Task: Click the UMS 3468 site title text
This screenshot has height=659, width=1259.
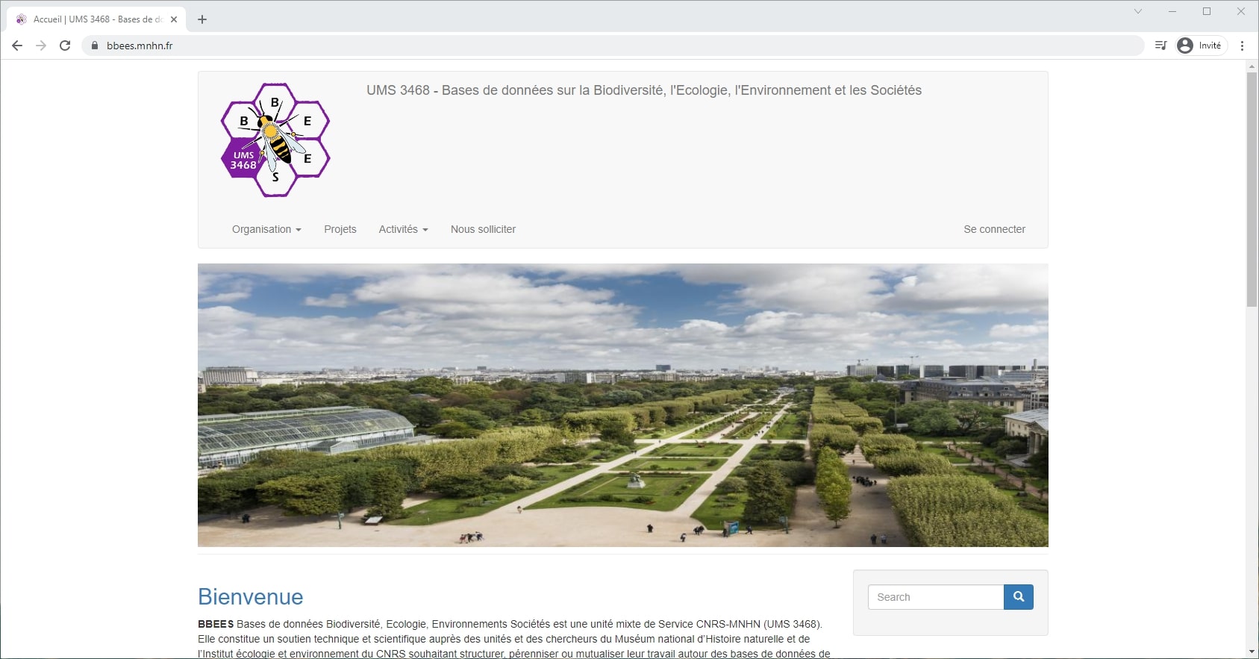Action: (x=643, y=90)
